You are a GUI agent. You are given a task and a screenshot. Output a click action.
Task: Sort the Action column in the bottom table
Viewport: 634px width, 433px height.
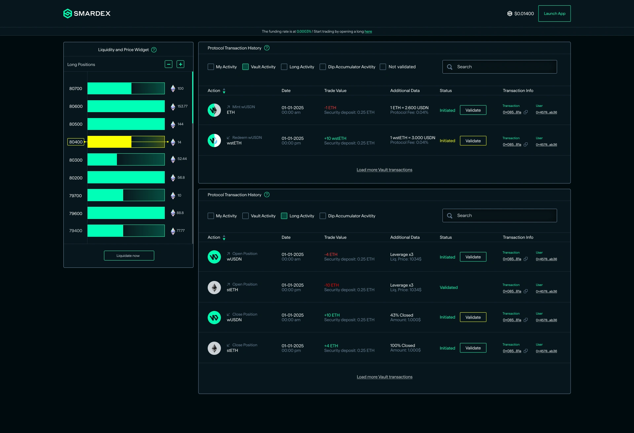coord(224,237)
